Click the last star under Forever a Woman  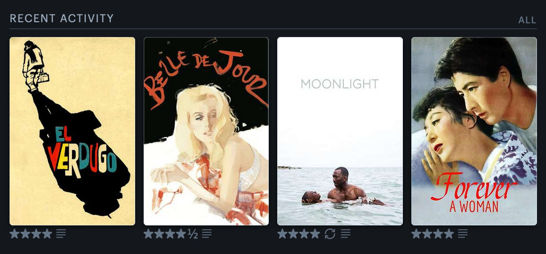coord(449,233)
